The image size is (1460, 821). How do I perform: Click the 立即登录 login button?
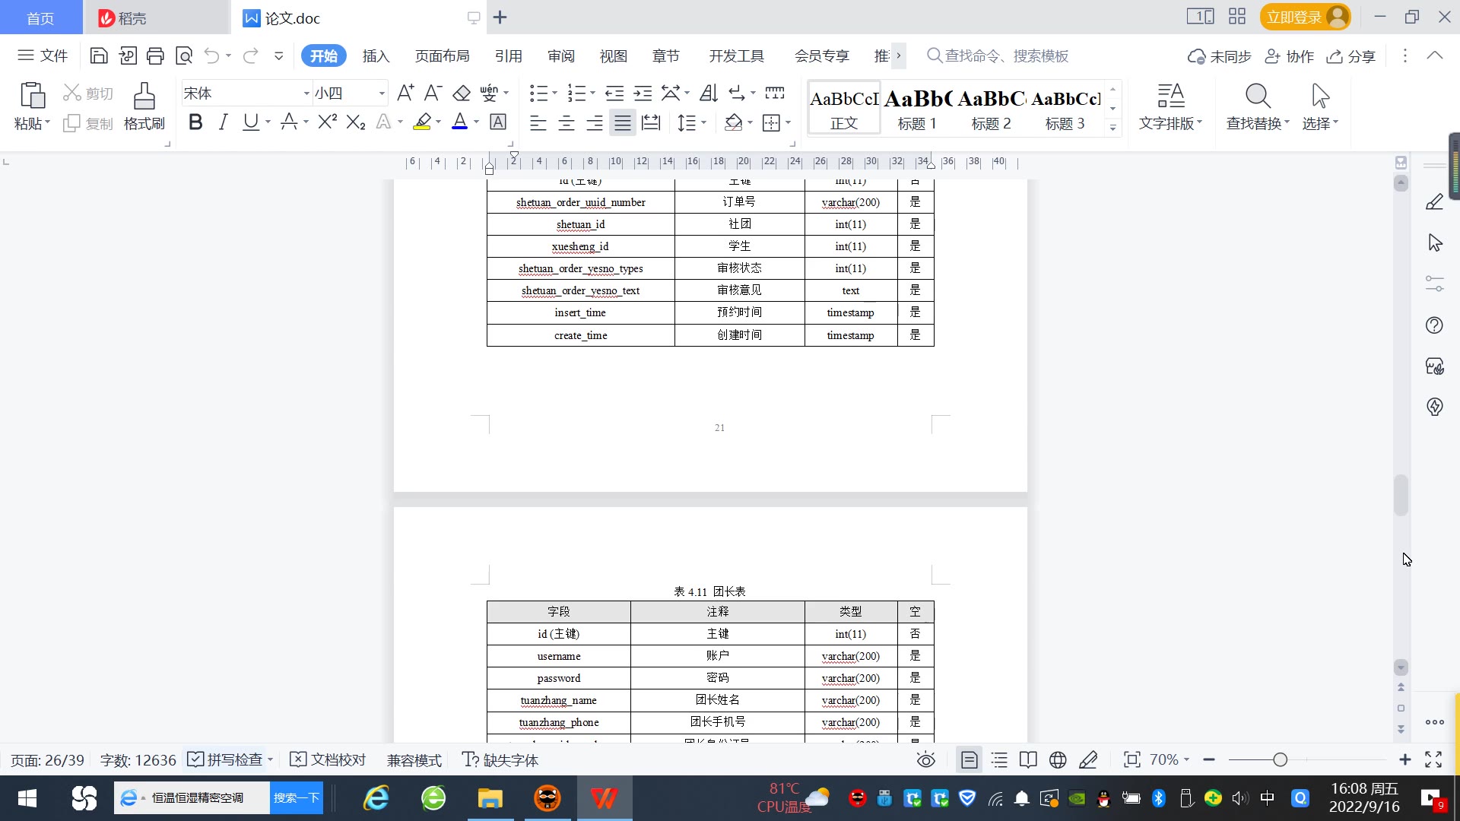point(1305,17)
